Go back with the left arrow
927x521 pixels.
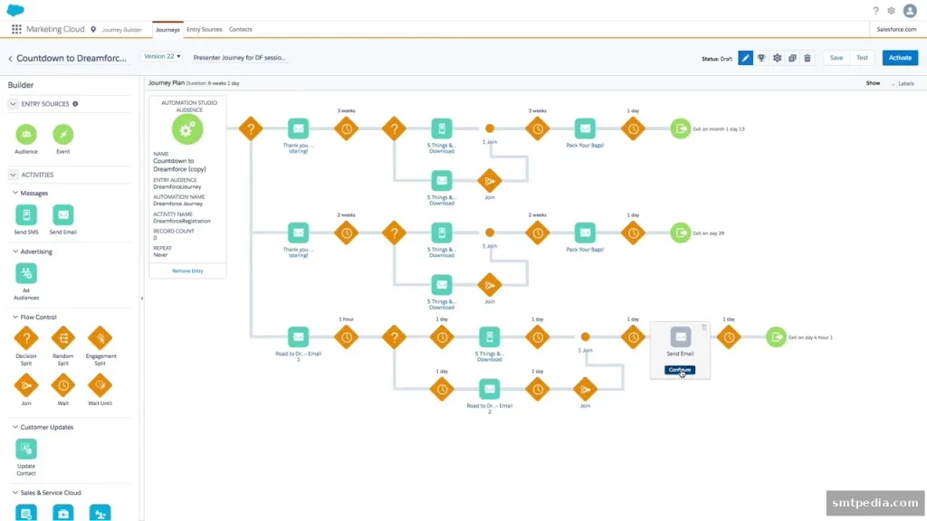(x=10, y=59)
